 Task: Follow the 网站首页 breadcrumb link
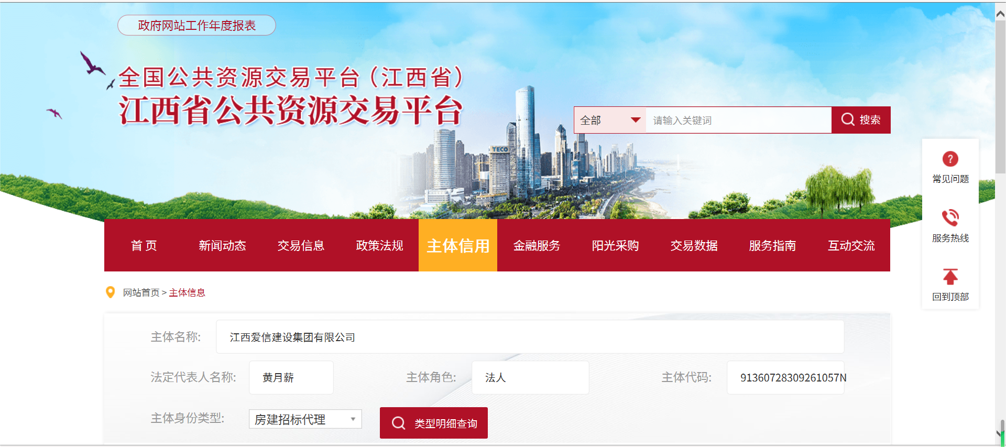(x=141, y=292)
